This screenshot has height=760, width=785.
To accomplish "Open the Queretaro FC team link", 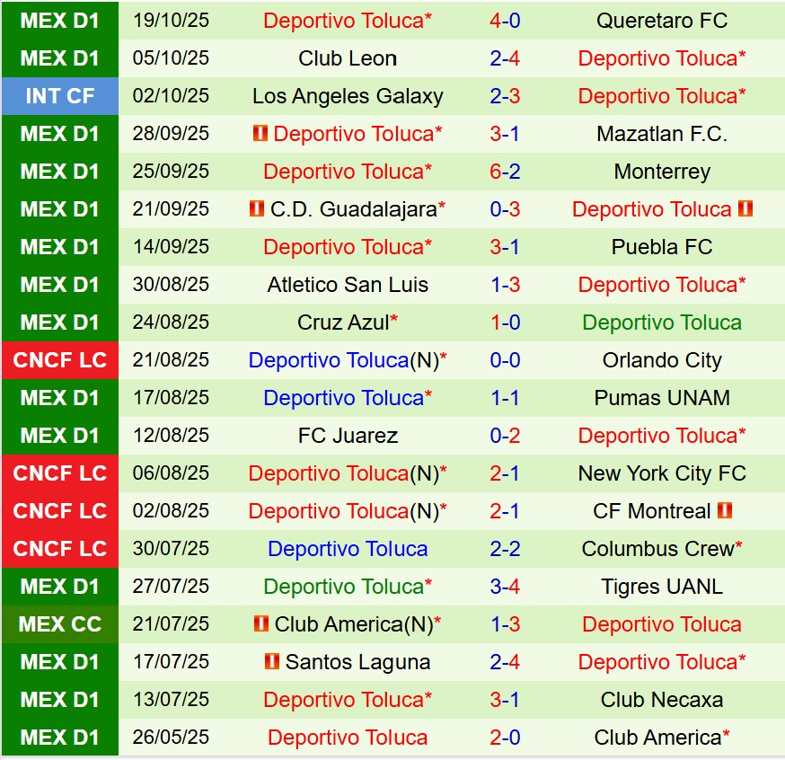I will [x=662, y=21].
